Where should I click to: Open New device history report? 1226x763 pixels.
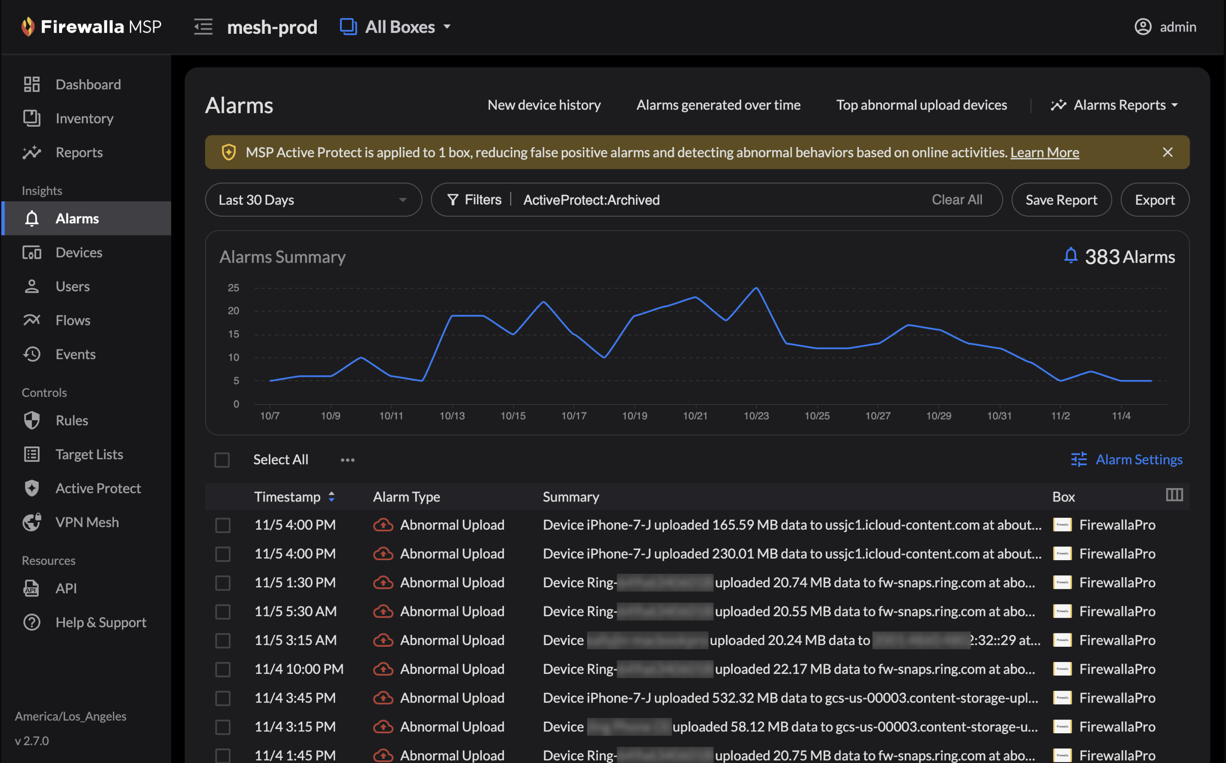544,105
